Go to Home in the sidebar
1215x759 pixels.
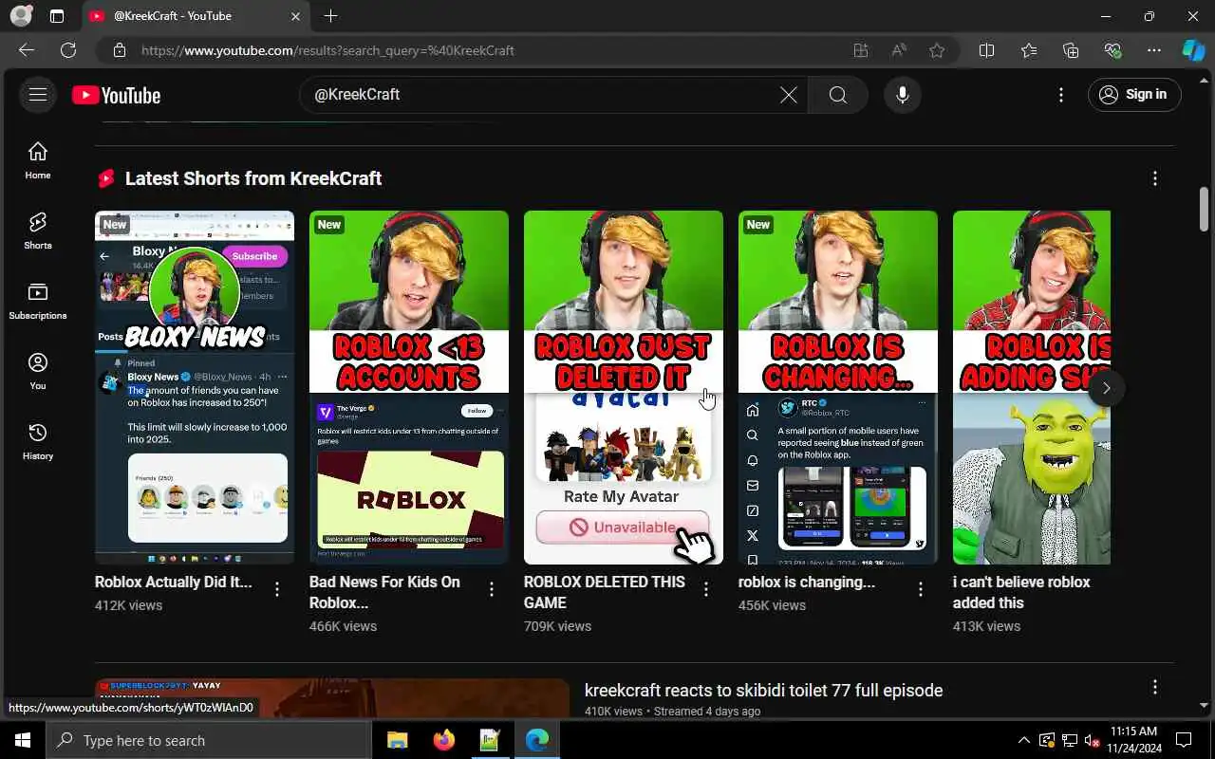coord(38,161)
